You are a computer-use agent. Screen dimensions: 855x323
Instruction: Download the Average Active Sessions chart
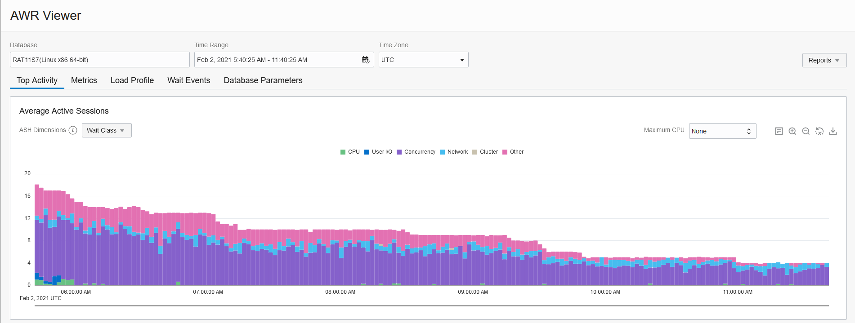pos(833,131)
